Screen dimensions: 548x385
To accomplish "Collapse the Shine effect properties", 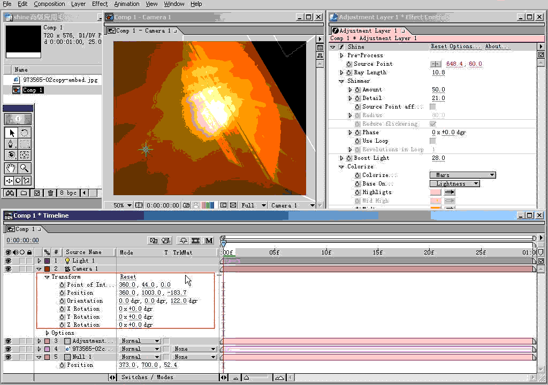I will coord(333,47).
